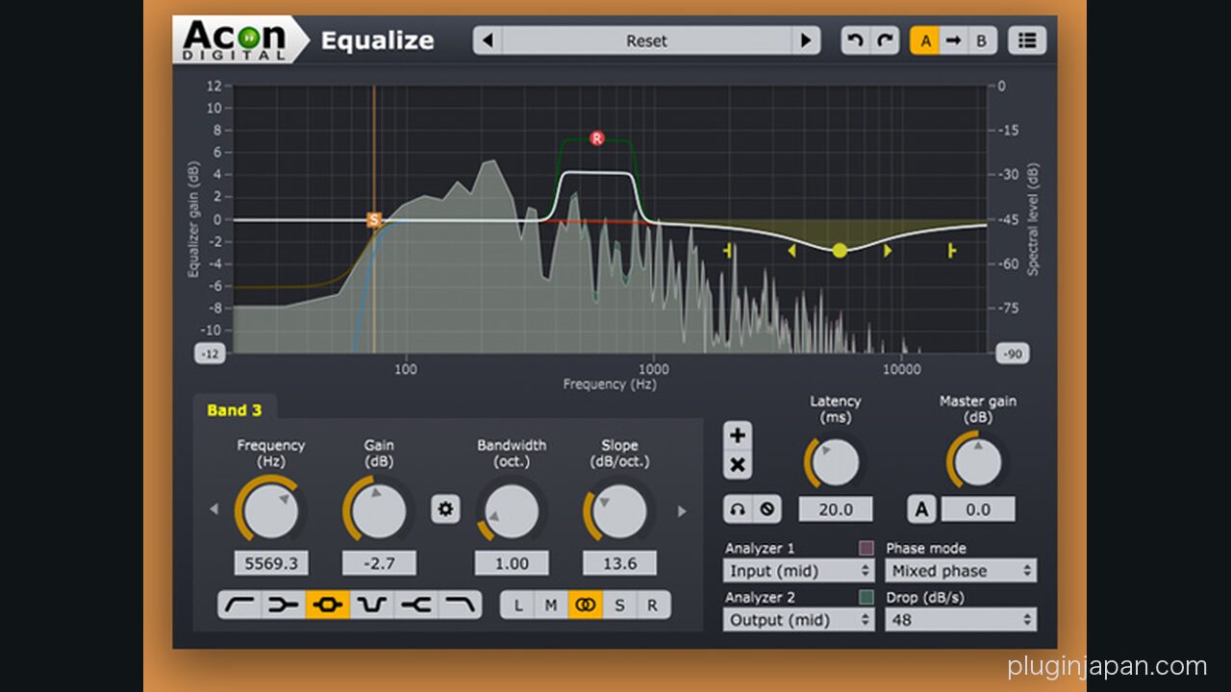Click Analyzer 2 color swatch
The height and width of the screenshot is (692, 1231).
coord(867,598)
